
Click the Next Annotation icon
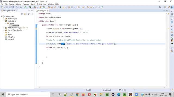(79, 7)
